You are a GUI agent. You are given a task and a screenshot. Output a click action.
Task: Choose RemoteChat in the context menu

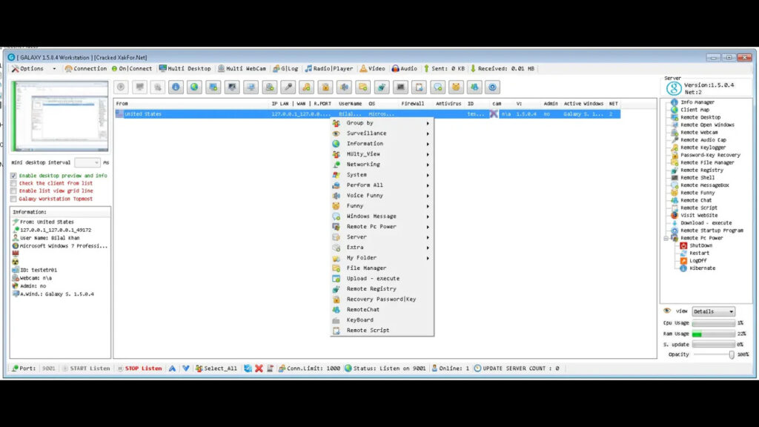click(x=382, y=309)
